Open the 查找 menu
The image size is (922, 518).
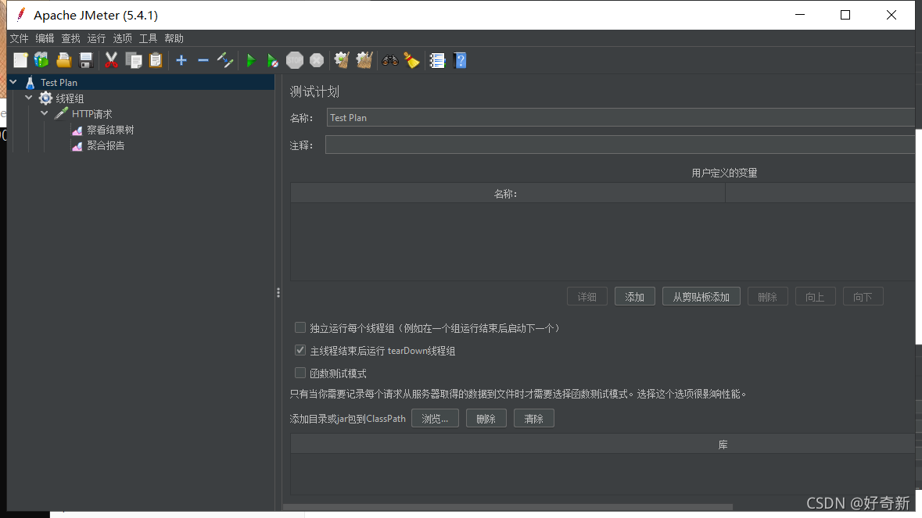point(70,38)
